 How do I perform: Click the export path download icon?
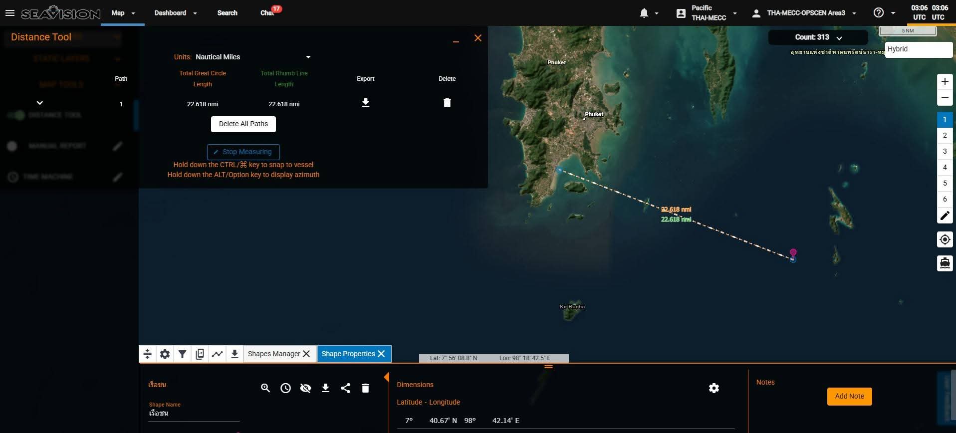tap(365, 103)
